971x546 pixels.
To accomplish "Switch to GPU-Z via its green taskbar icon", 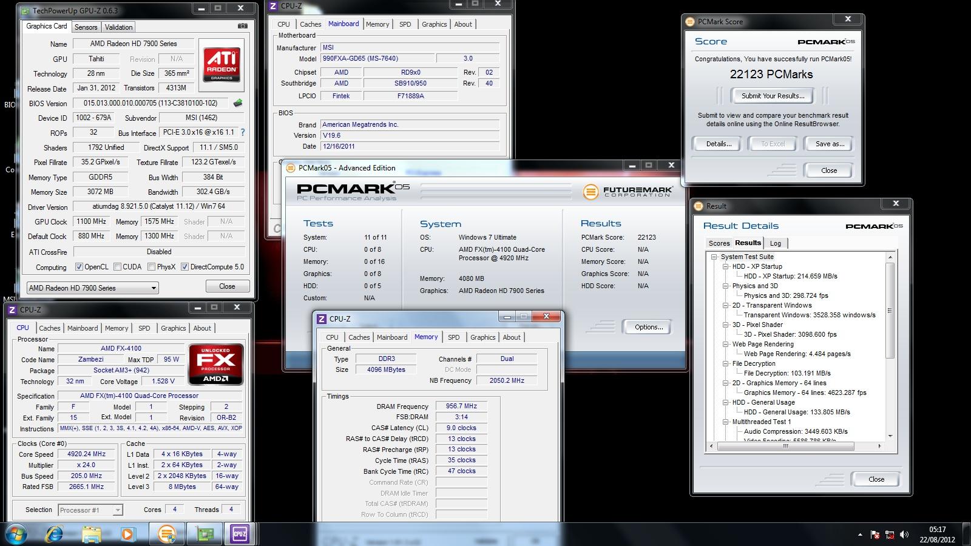I will (x=204, y=534).
